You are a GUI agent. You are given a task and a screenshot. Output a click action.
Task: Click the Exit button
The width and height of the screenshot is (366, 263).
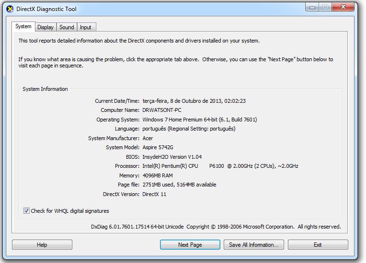[x=318, y=245]
